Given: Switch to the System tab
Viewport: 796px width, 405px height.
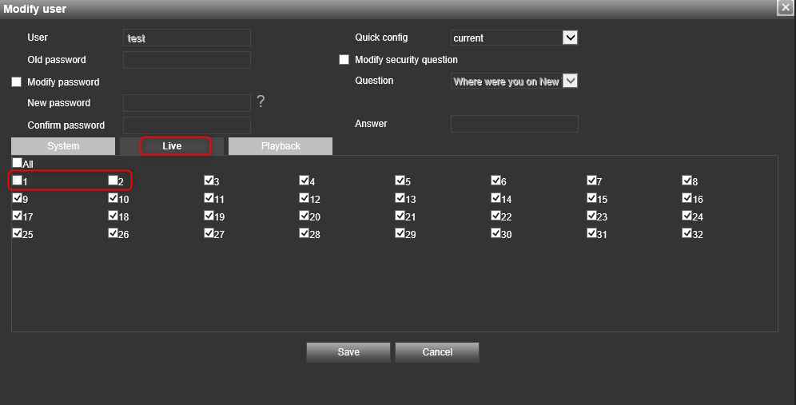Looking at the screenshot, I should [63, 146].
